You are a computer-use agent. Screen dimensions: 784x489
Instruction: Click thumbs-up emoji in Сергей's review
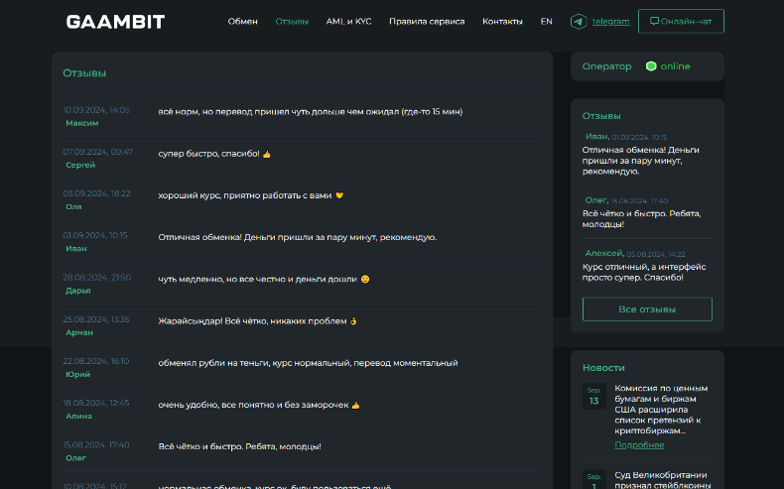(267, 155)
